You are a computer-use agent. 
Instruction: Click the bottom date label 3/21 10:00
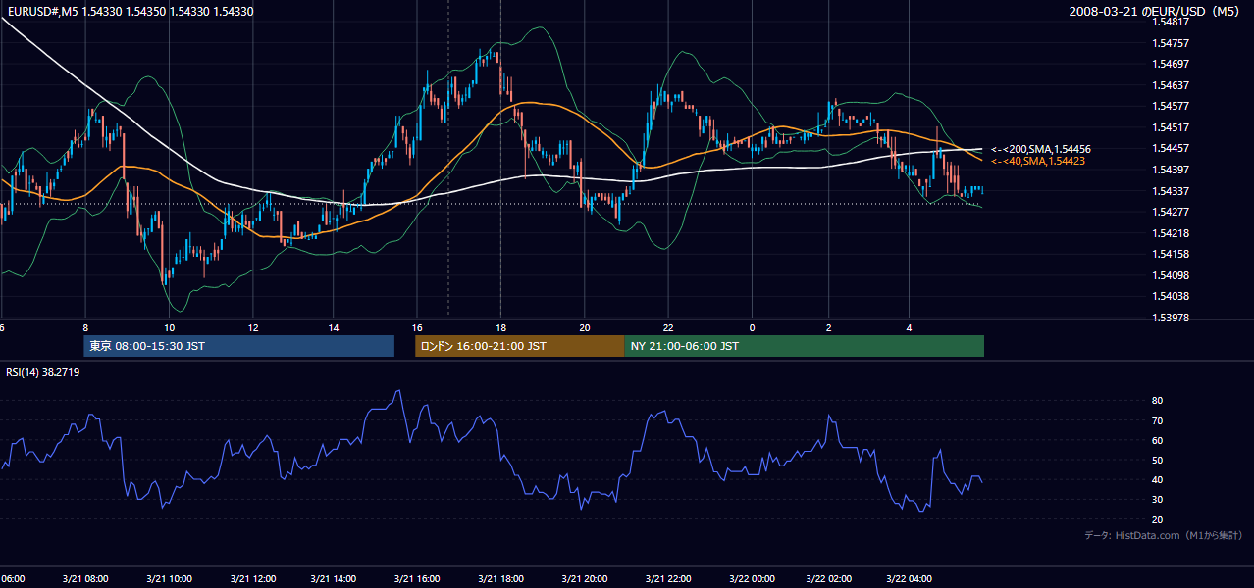[169, 579]
